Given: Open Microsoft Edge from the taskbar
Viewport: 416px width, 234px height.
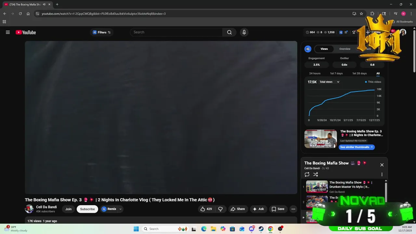Looking at the screenshot, I should pyautogui.click(x=204, y=229).
